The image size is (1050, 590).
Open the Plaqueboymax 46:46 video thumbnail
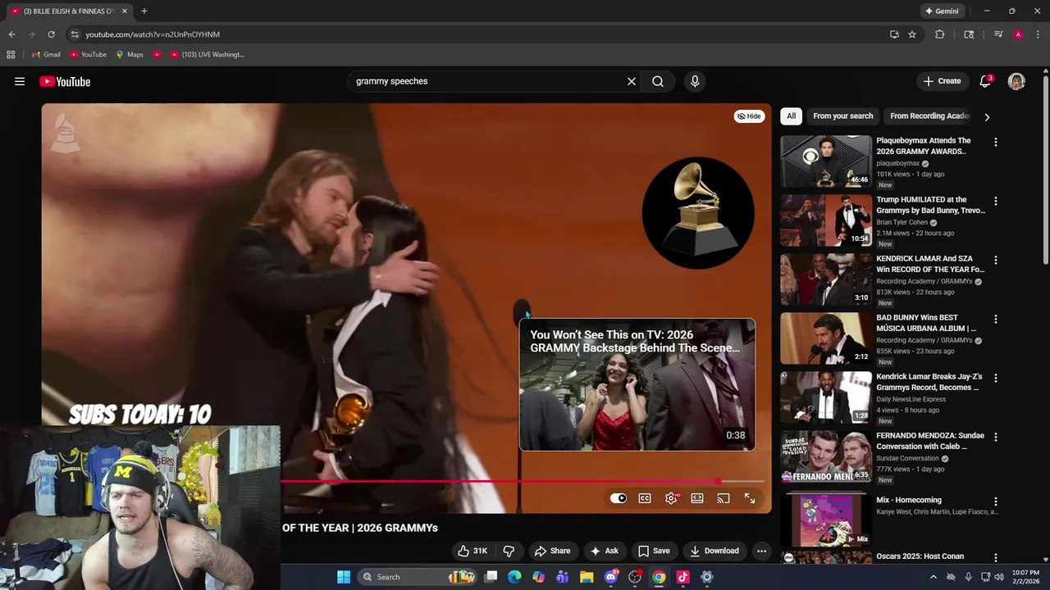[826, 161]
